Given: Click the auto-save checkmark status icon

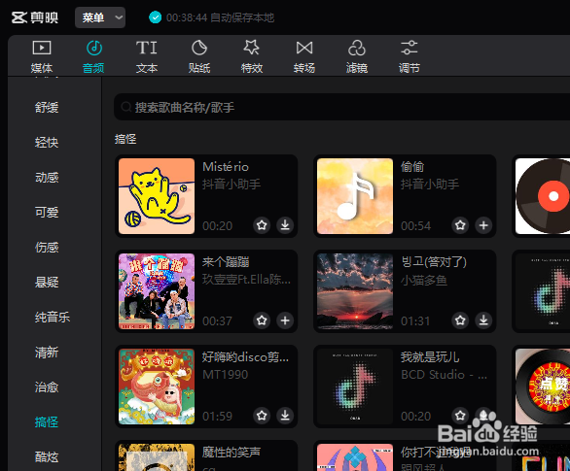Looking at the screenshot, I should click(x=156, y=17).
